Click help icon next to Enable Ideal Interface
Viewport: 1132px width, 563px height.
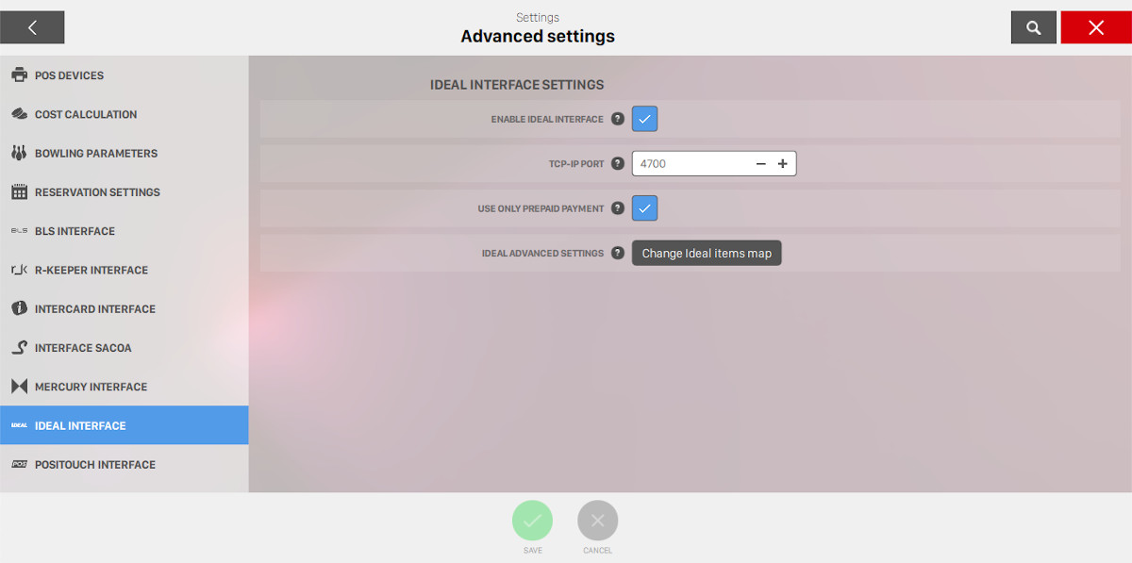click(x=618, y=119)
